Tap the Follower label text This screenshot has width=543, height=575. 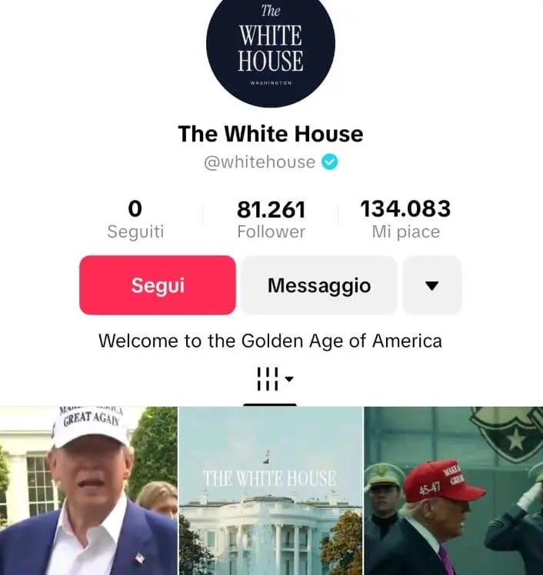271,231
